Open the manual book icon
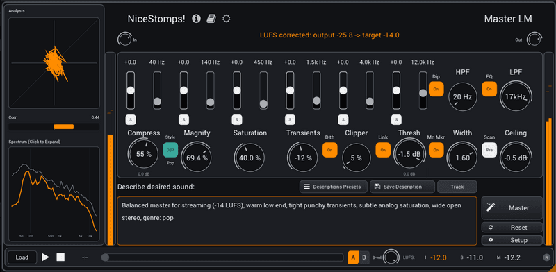Image resolution: width=556 pixels, height=272 pixels. pos(211,19)
